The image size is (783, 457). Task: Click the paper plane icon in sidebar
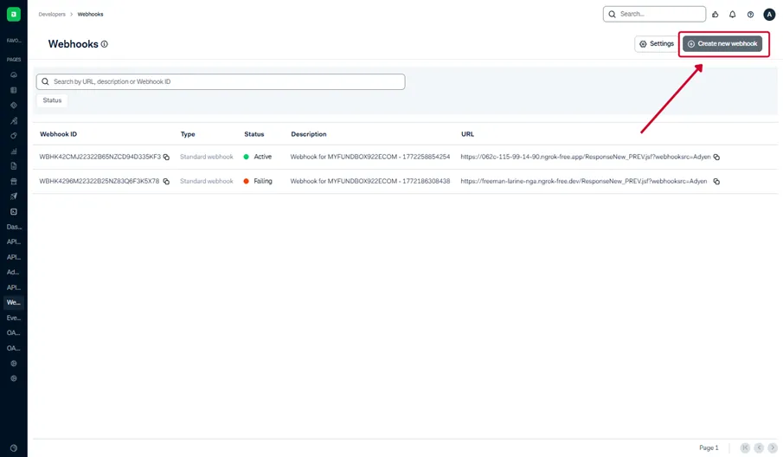pos(14,196)
